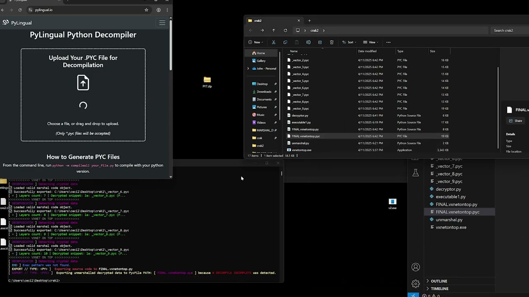Click the Cut icon in File Explorer toolbar

[274, 42]
